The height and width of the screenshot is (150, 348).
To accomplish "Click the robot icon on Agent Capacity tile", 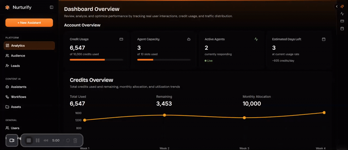I will click(x=189, y=39).
